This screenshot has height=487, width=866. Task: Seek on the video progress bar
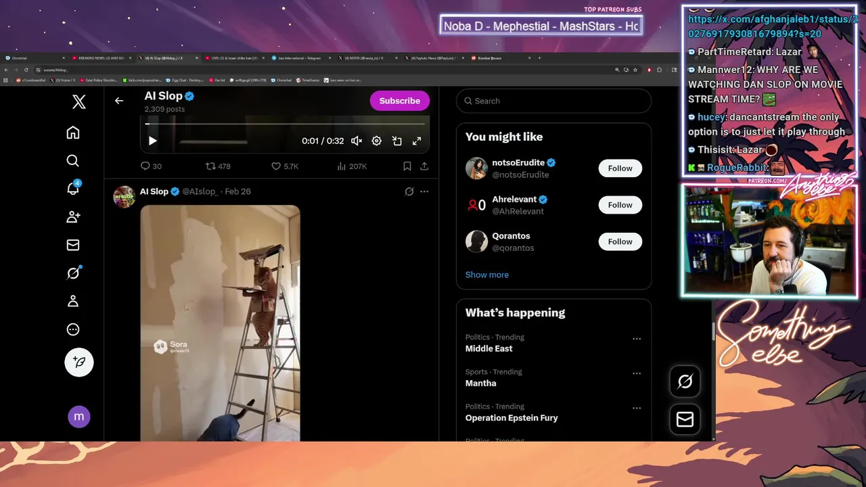[285, 124]
